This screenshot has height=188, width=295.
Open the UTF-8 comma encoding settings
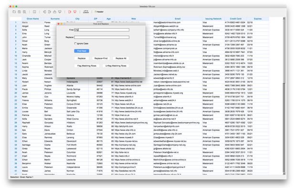click(x=86, y=11)
